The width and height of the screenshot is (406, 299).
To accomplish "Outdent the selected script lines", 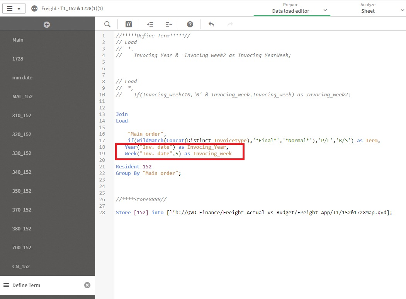I will coord(169,24).
